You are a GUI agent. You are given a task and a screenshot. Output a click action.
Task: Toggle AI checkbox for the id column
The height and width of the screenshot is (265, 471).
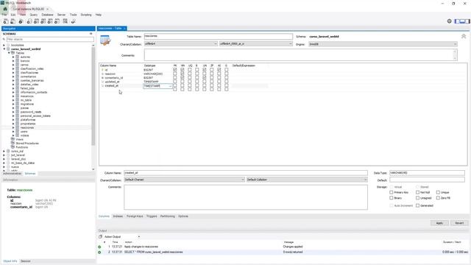(219, 70)
